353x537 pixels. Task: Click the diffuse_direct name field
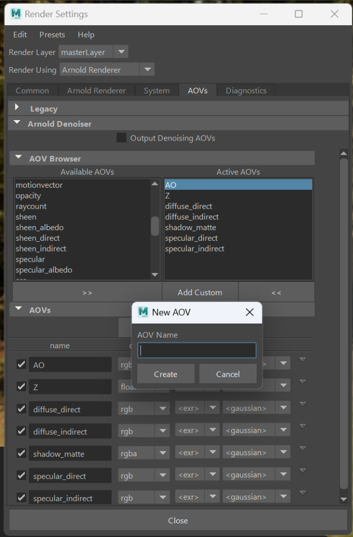coord(70,409)
